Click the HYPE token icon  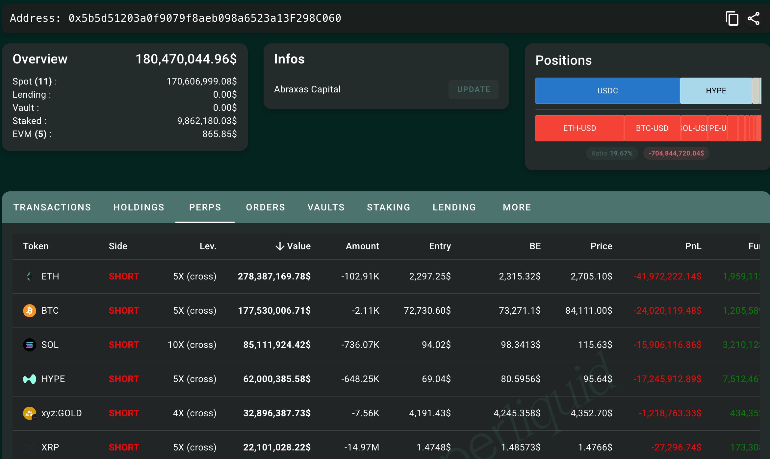pos(29,379)
